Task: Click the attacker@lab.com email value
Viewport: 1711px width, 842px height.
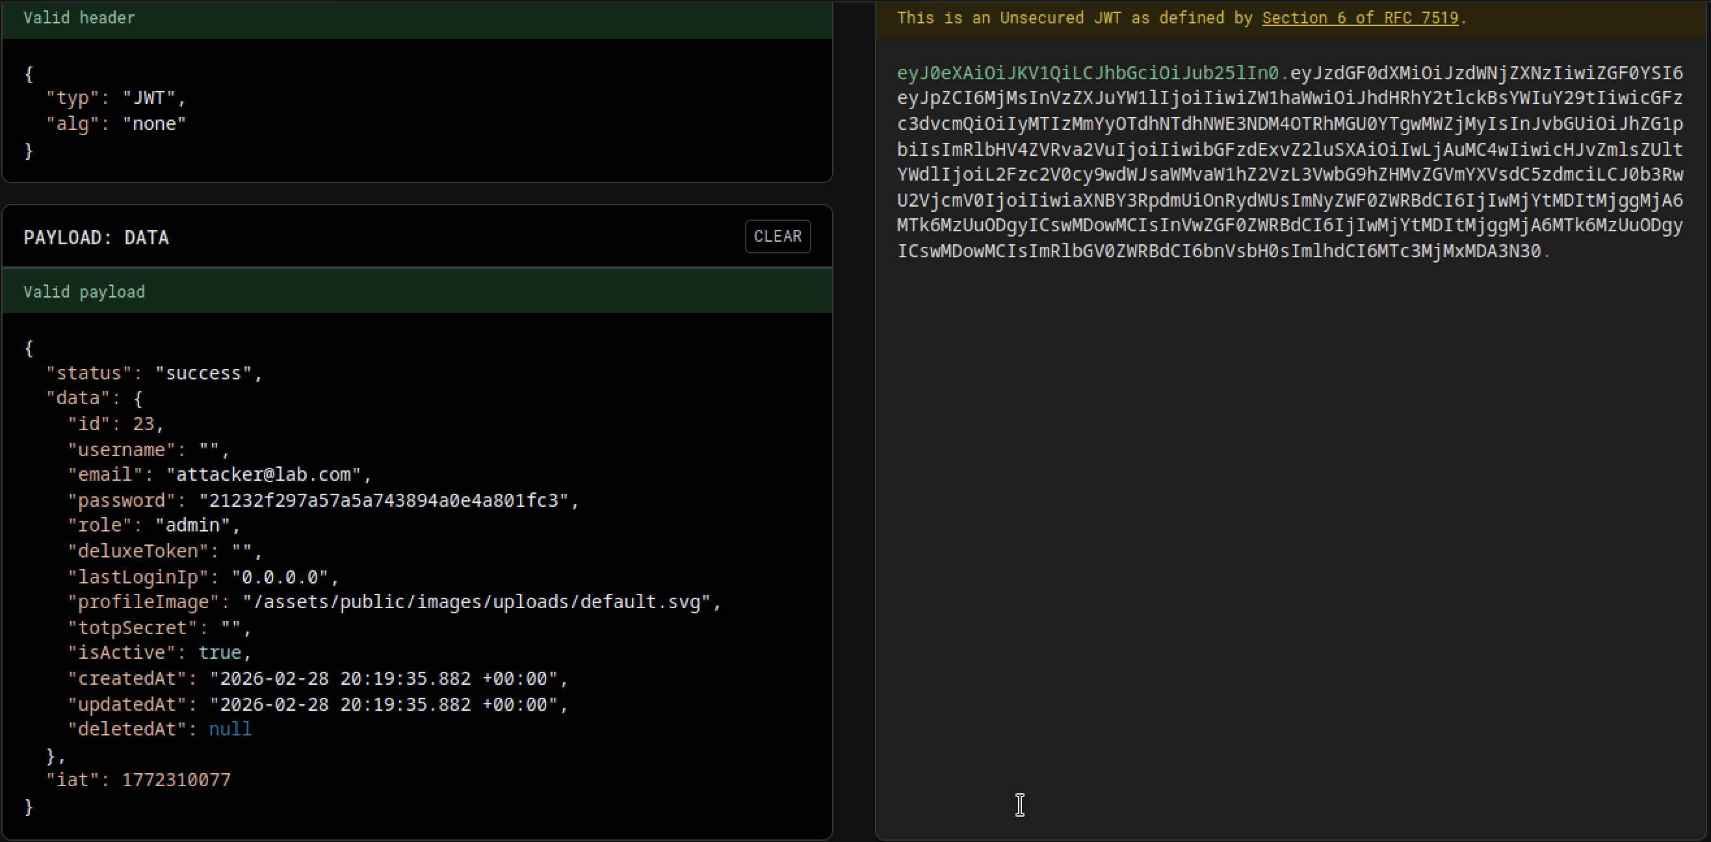Action: tap(265, 475)
